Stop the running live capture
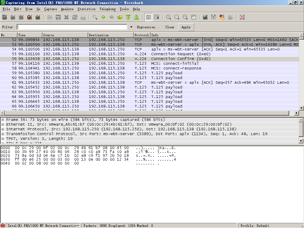Viewport: 304px width, 228px height. [30, 17]
